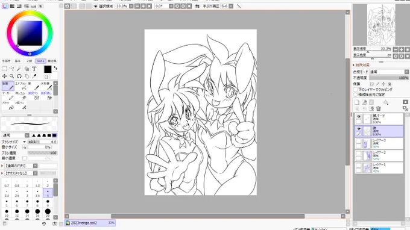The width and height of the screenshot is (410, 230).
Task: Click the canvas horizontal scrollbar
Action: pos(208,216)
